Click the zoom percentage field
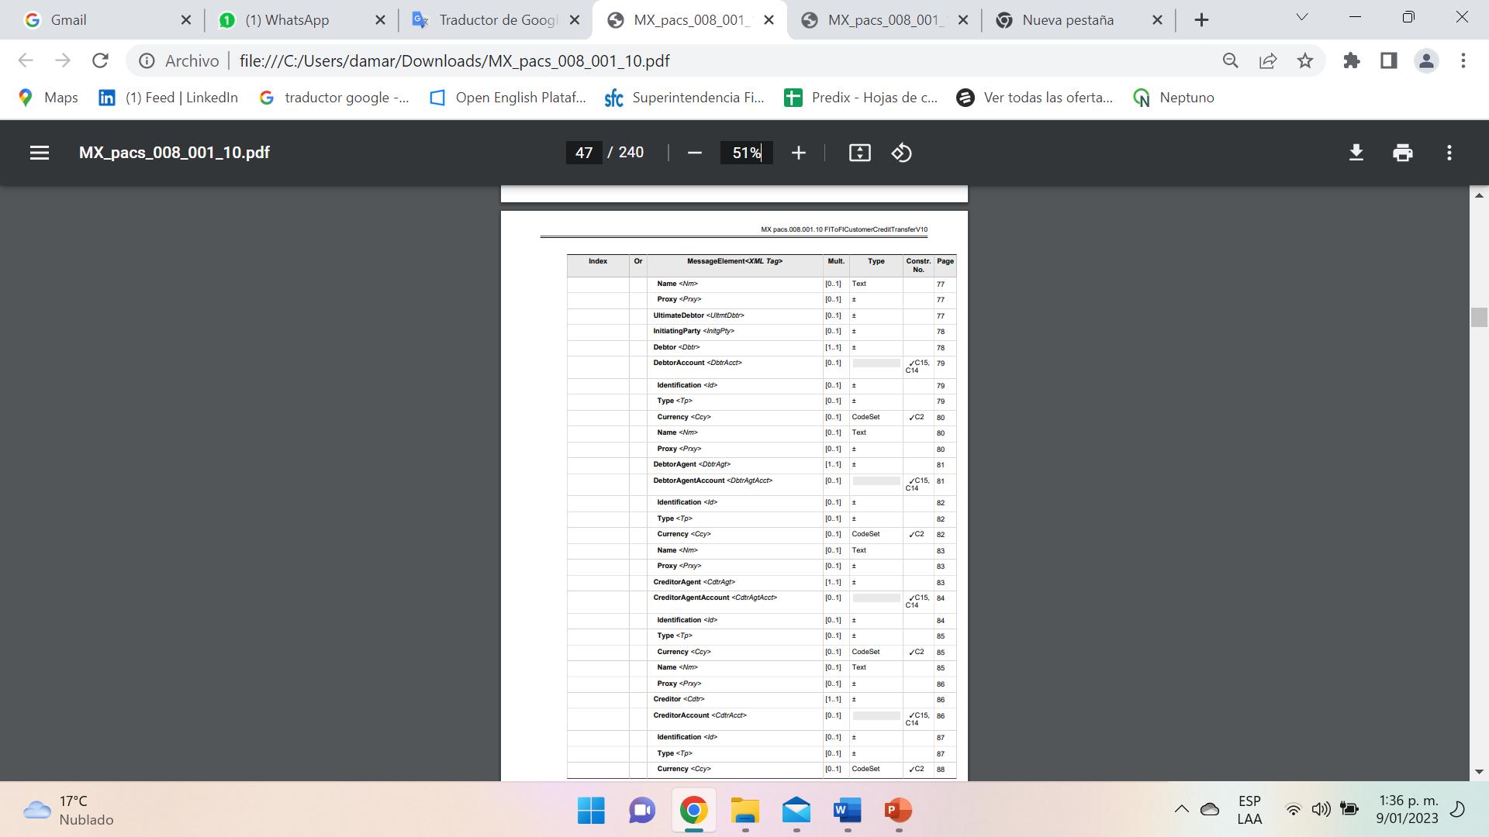This screenshot has height=837, width=1489. click(746, 153)
